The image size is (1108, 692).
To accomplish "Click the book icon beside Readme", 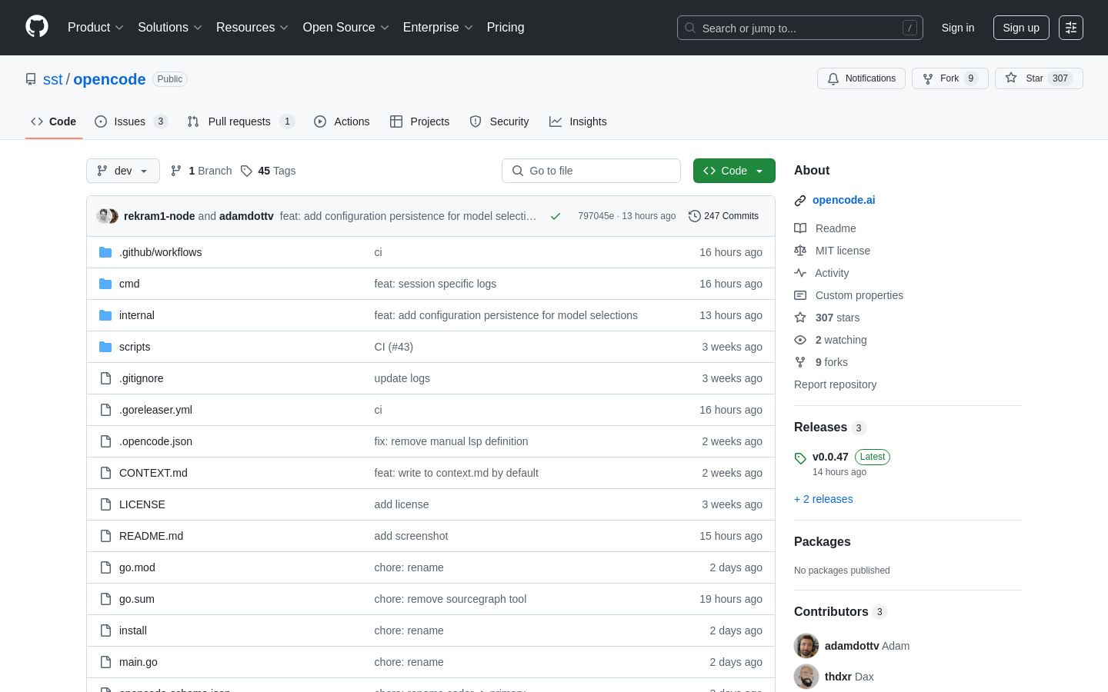I will (800, 228).
